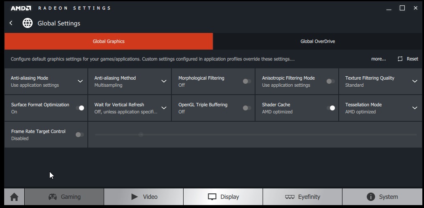Image resolution: width=424 pixels, height=208 pixels.
Task: Expand Wait for Vertical Refresh options
Action: click(164, 108)
